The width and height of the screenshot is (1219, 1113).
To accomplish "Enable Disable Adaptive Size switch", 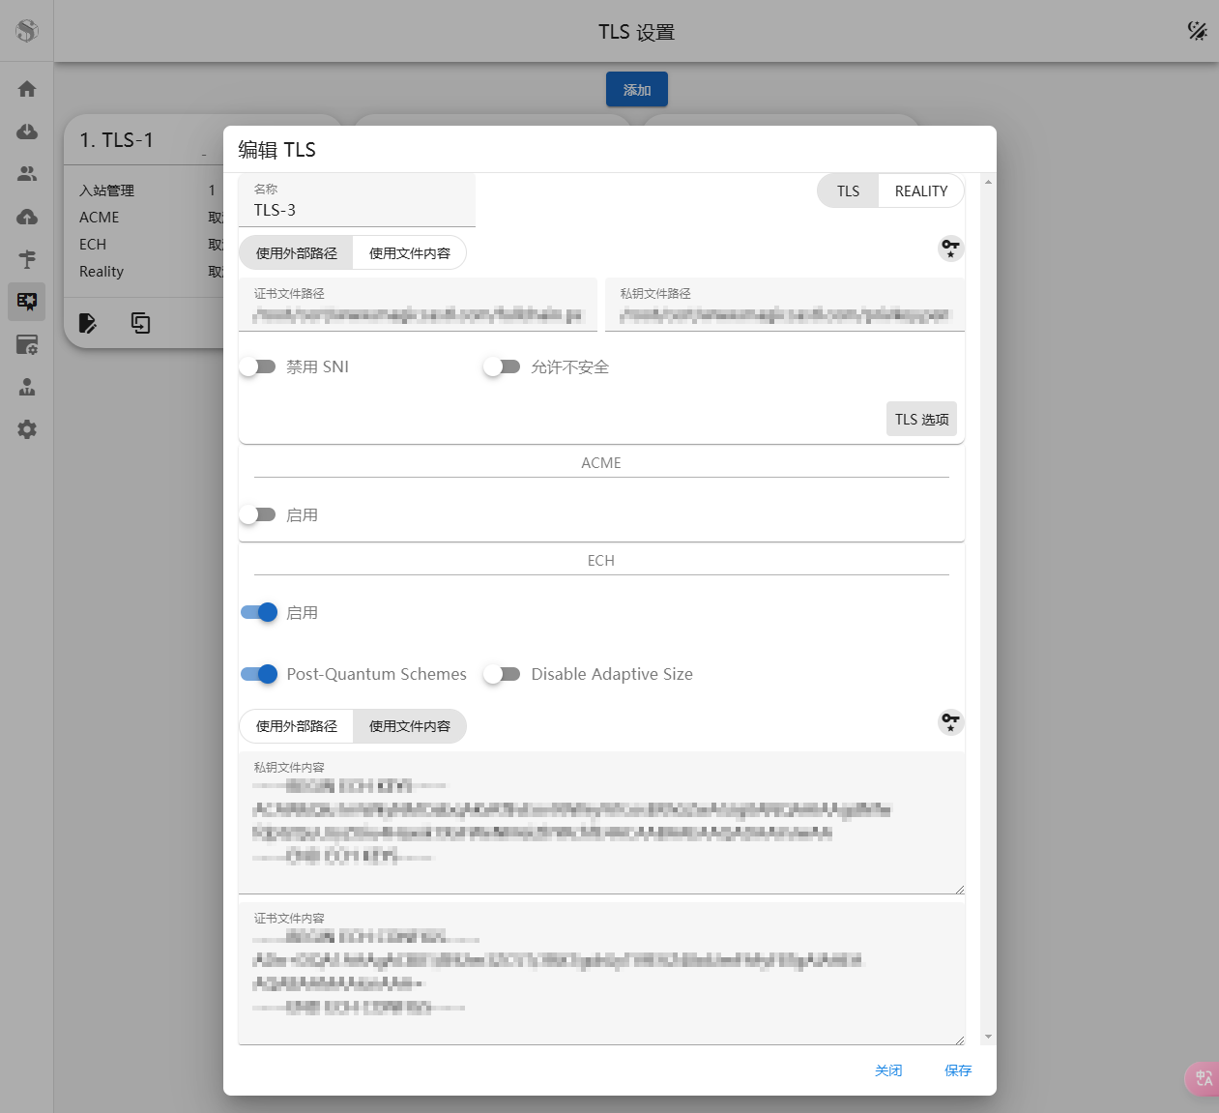I will coord(503,674).
